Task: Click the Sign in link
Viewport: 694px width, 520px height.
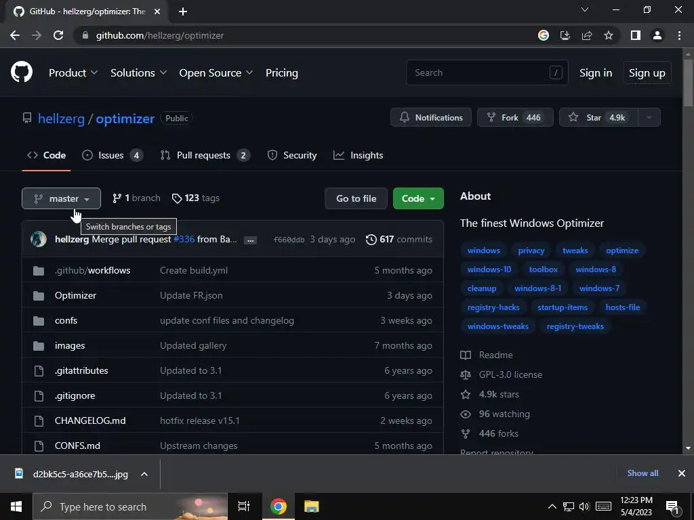Action: [596, 73]
